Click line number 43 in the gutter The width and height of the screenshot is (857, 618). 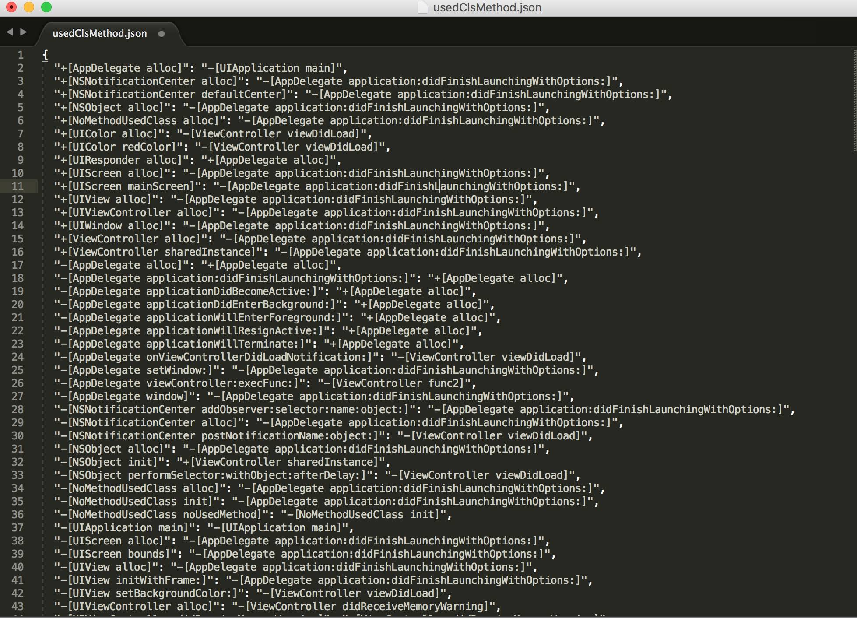tap(18, 607)
